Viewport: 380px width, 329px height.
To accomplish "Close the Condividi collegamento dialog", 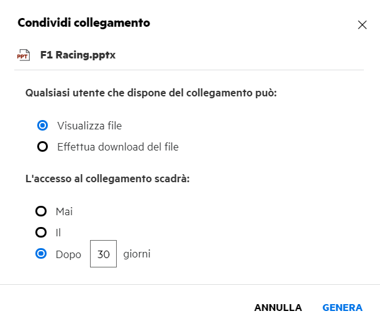I will click(362, 25).
